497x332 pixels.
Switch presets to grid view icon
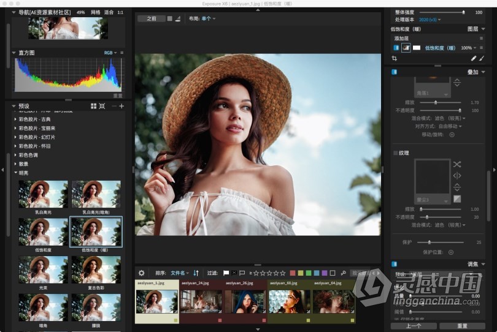click(93, 106)
